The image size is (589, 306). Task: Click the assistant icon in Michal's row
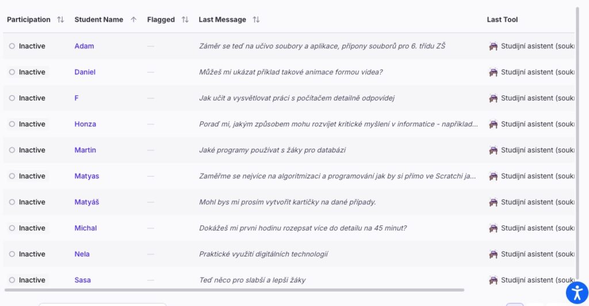click(493, 228)
